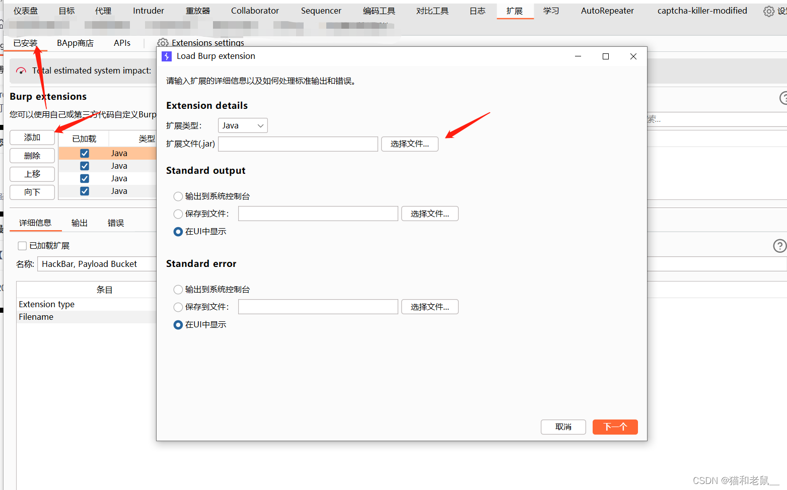Image resolution: width=787 pixels, height=490 pixels.
Task: Open the 学习 tab
Action: click(x=551, y=11)
